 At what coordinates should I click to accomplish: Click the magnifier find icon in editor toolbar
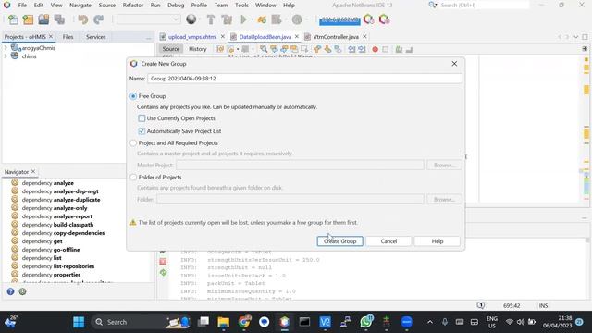point(264,49)
